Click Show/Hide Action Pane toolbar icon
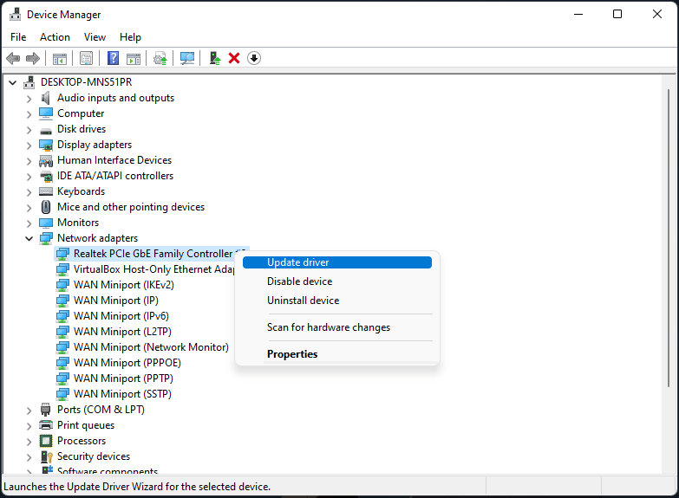 134,58
